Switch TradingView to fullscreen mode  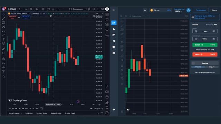tap(98, 9)
